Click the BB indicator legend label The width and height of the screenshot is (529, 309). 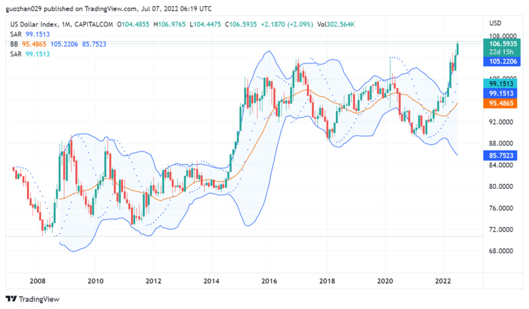(14, 44)
